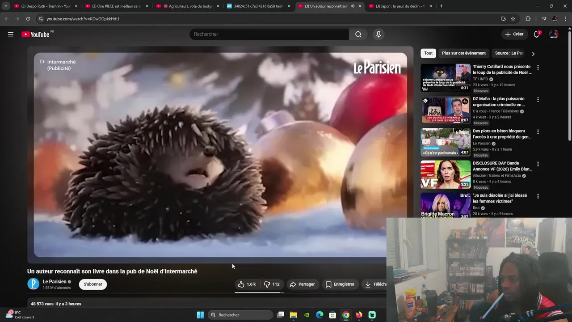Open DZ Mafia video thumbnail

point(446,110)
